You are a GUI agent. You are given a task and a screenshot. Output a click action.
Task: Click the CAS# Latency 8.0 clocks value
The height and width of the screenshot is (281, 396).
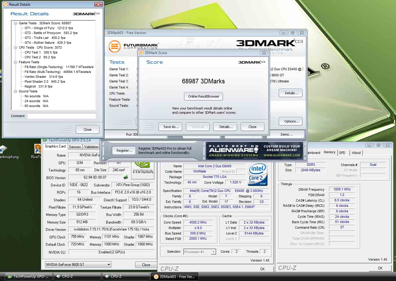coord(342,200)
